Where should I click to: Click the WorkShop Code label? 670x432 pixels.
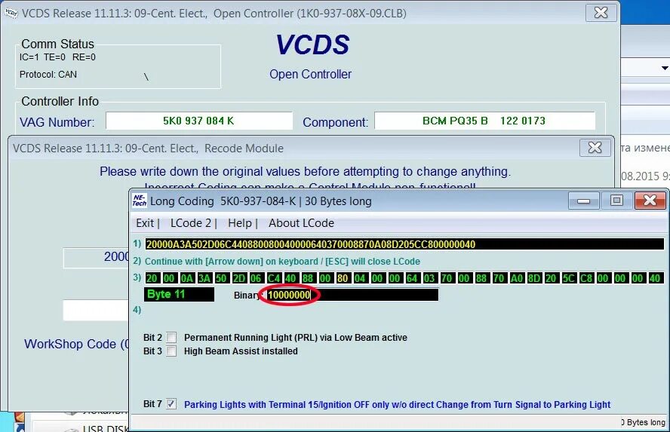76,344
